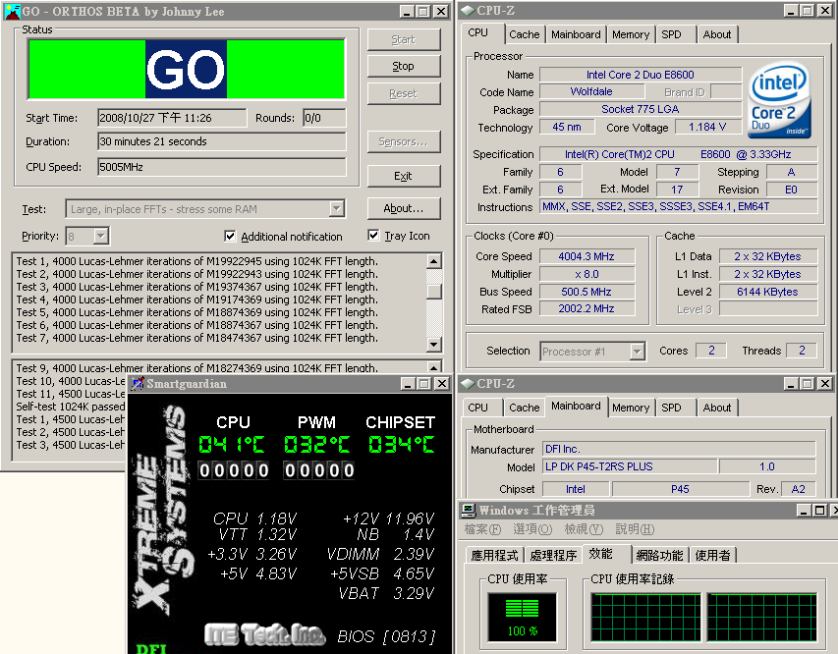
Task: Click scroll-up arrow of upper test log
Action: click(x=434, y=261)
